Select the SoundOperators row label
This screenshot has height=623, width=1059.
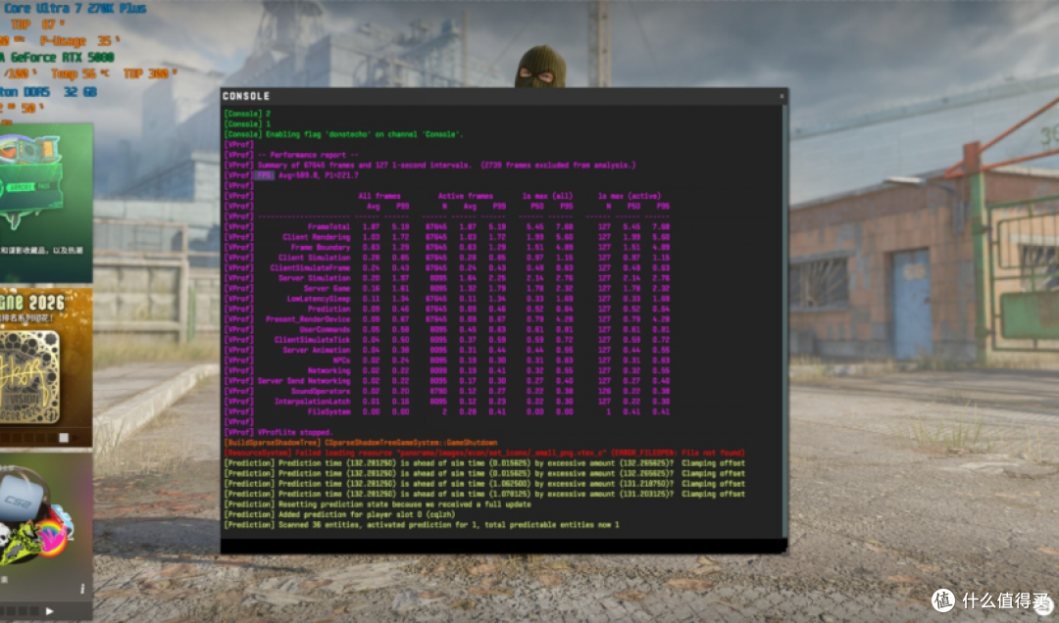pos(320,391)
